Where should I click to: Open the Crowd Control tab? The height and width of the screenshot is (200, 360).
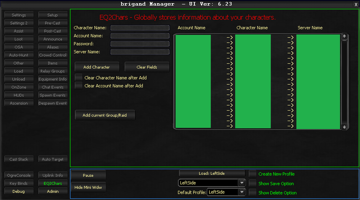click(x=53, y=55)
